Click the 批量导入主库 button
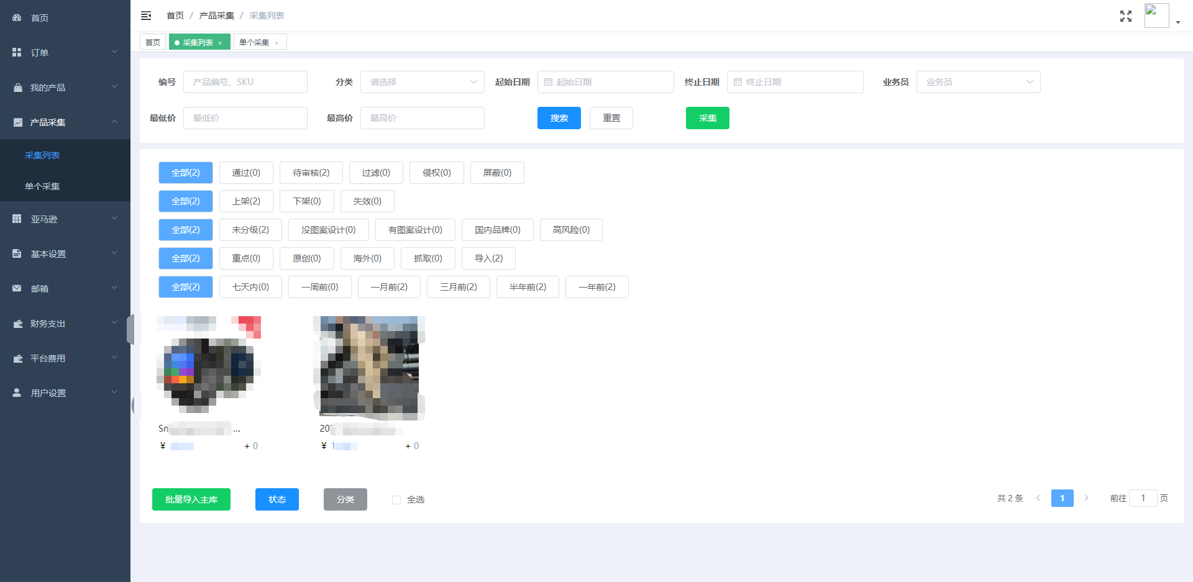This screenshot has height=582, width=1193. tap(191, 499)
